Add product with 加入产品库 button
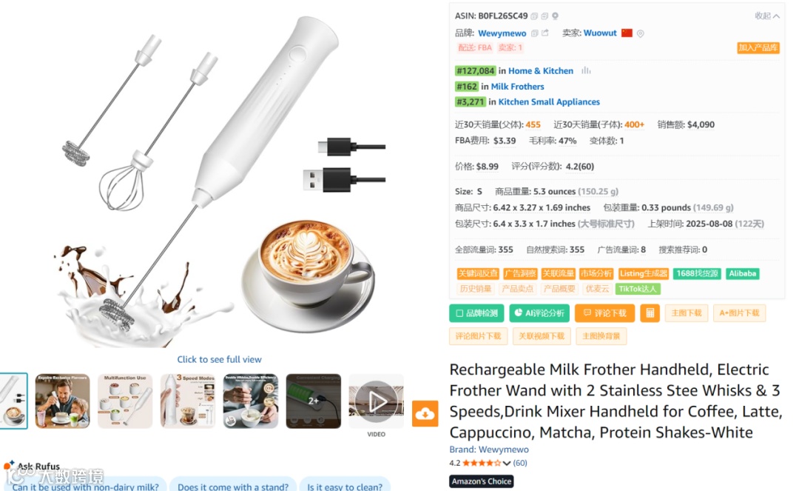Screen dimensions: 799x491 click(758, 47)
